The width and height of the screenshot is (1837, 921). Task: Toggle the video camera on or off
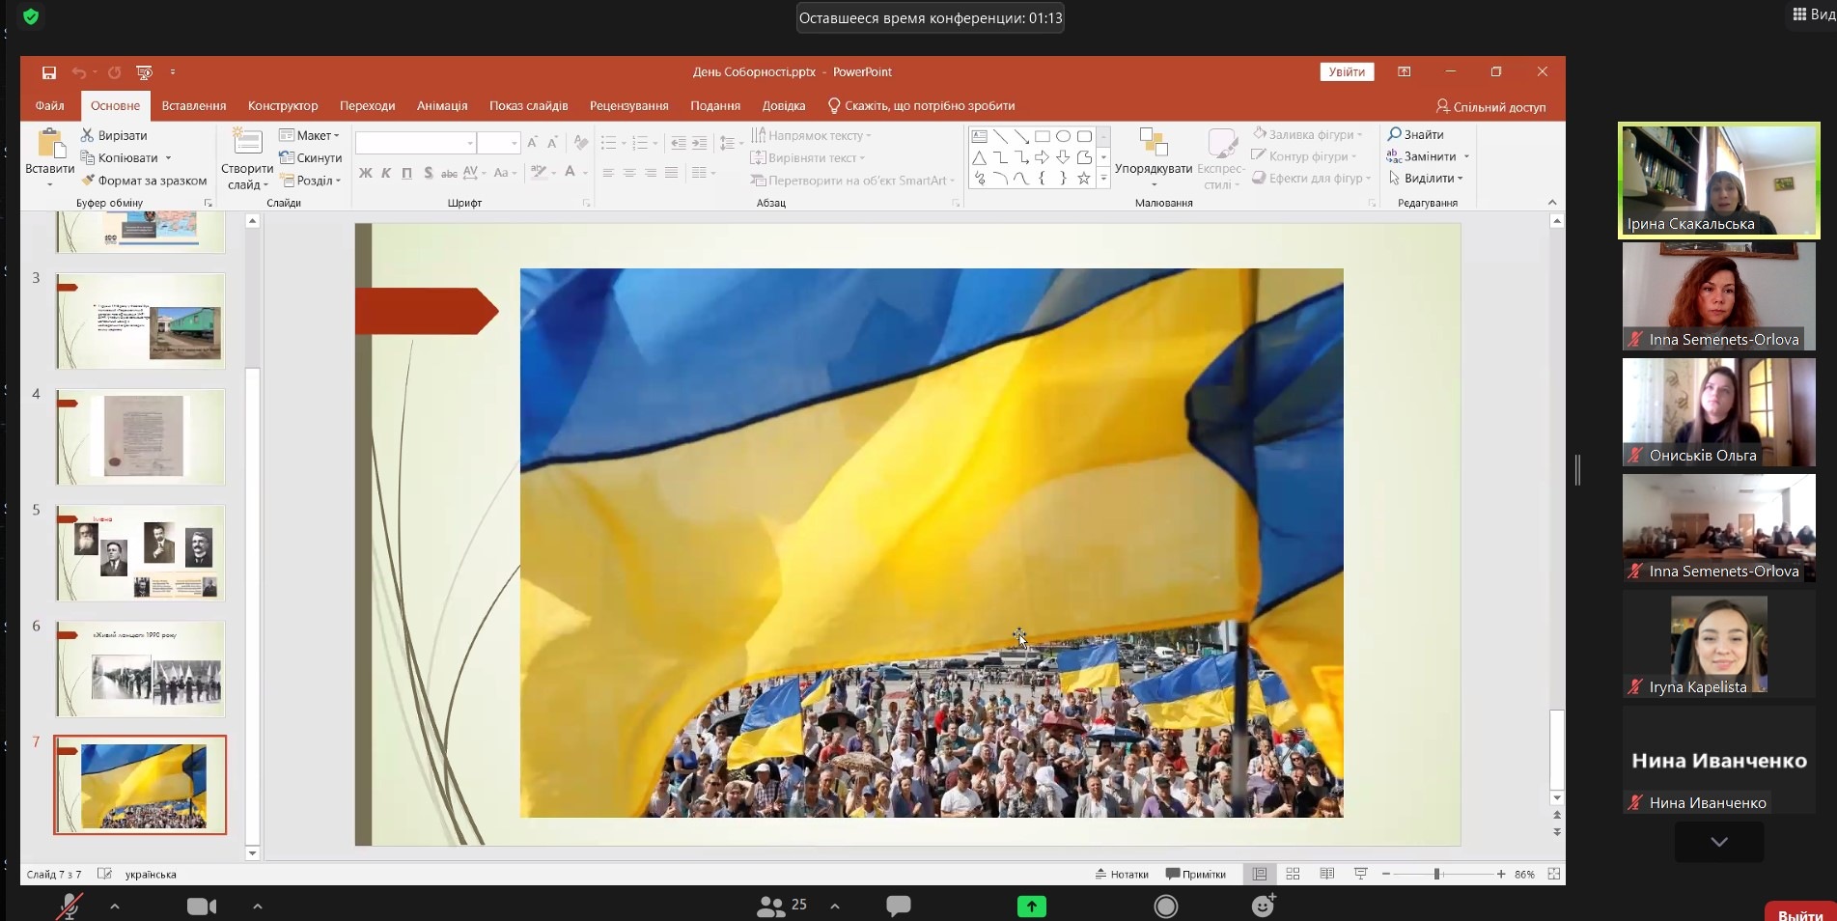tap(201, 907)
